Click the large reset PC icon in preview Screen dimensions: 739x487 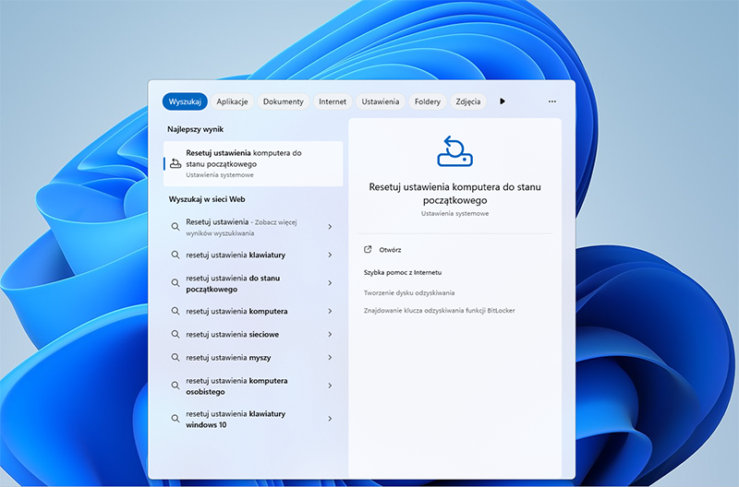point(454,150)
